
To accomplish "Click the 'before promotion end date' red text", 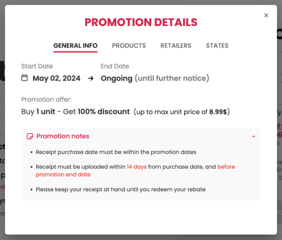I will point(135,171).
